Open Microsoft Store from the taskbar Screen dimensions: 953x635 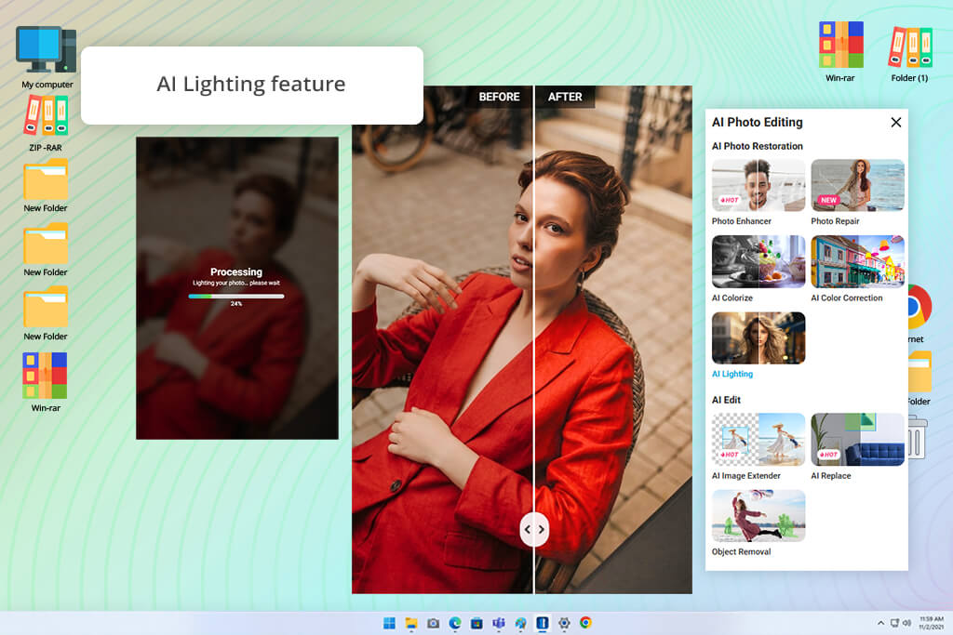[x=477, y=623]
